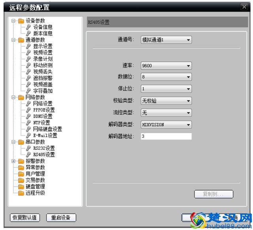The height and width of the screenshot is (230, 253).
Task: Click the folder icon for 串口参数
Action: click(x=21, y=142)
